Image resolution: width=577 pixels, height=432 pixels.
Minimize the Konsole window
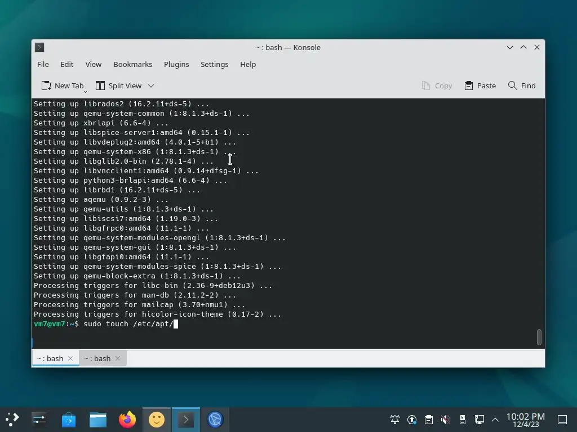[509, 47]
